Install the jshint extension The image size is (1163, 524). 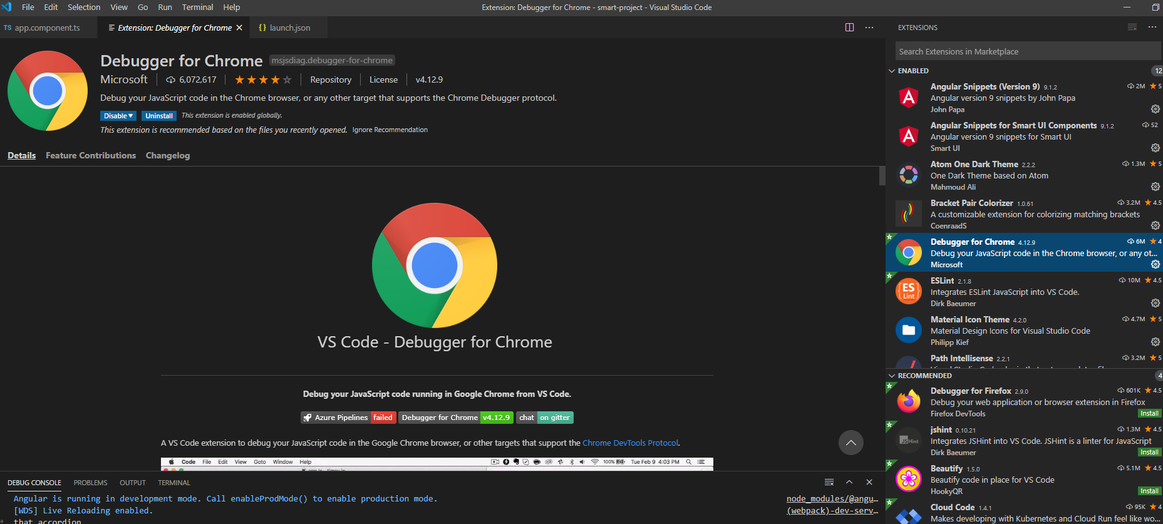click(x=1149, y=452)
